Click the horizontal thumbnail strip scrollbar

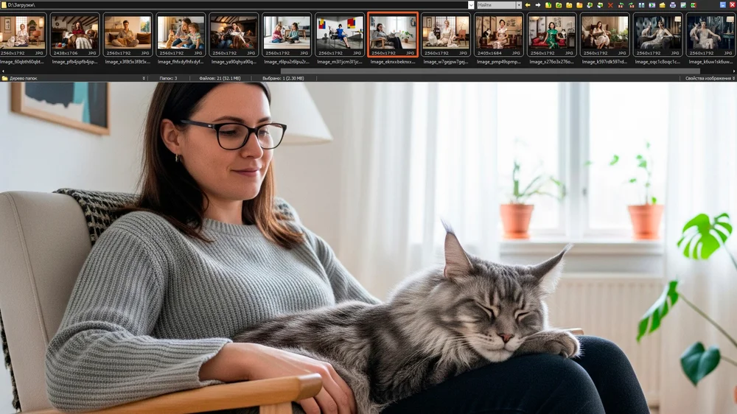[368, 71]
